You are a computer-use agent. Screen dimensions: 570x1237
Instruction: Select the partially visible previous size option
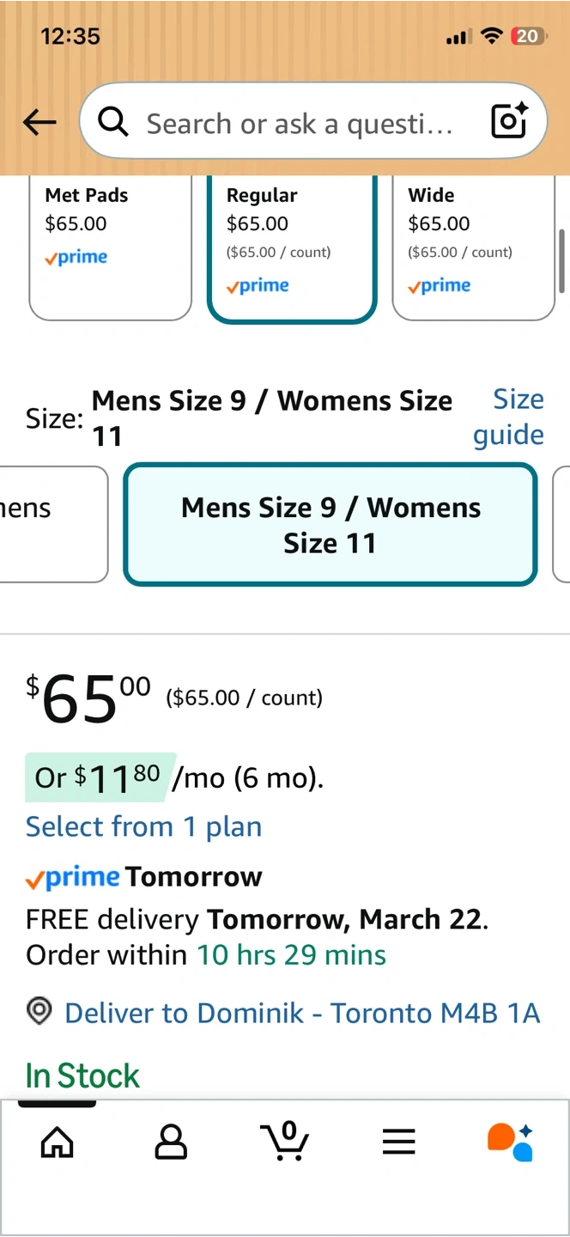click(52, 525)
